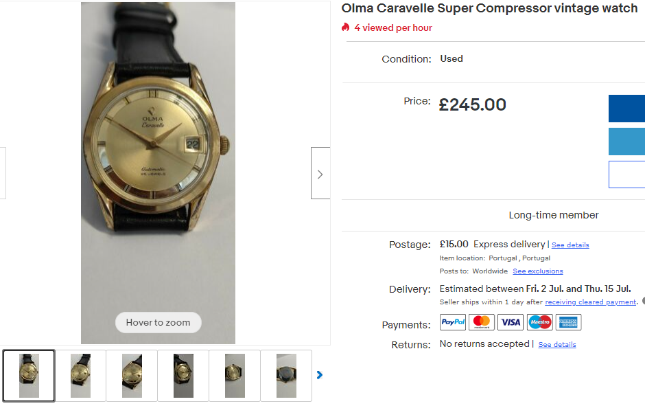
Task: Select the sixth thumbnail showing the case back
Action: (x=286, y=376)
